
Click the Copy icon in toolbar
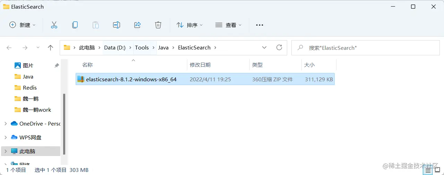[75, 25]
